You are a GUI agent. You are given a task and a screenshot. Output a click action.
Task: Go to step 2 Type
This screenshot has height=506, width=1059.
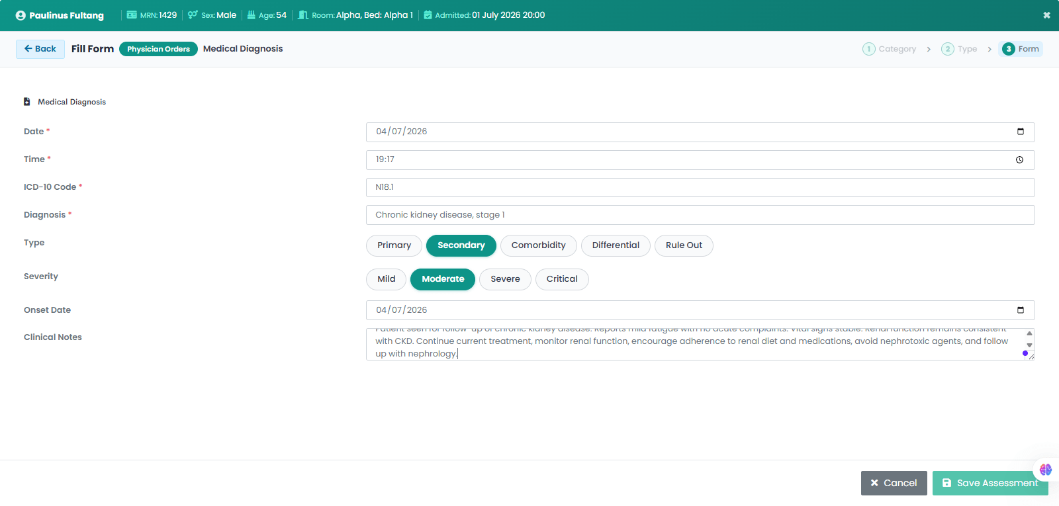click(x=959, y=49)
